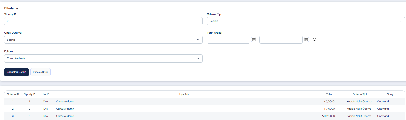Image resolution: width=406 pixels, height=120 pixels.
Task: Open the start date calendar picker icon
Action: (254, 40)
